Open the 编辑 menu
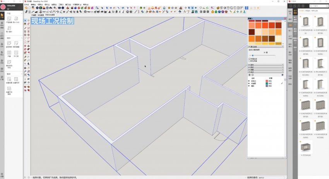Viewport: 329px width, 179px height. click(x=33, y=4)
